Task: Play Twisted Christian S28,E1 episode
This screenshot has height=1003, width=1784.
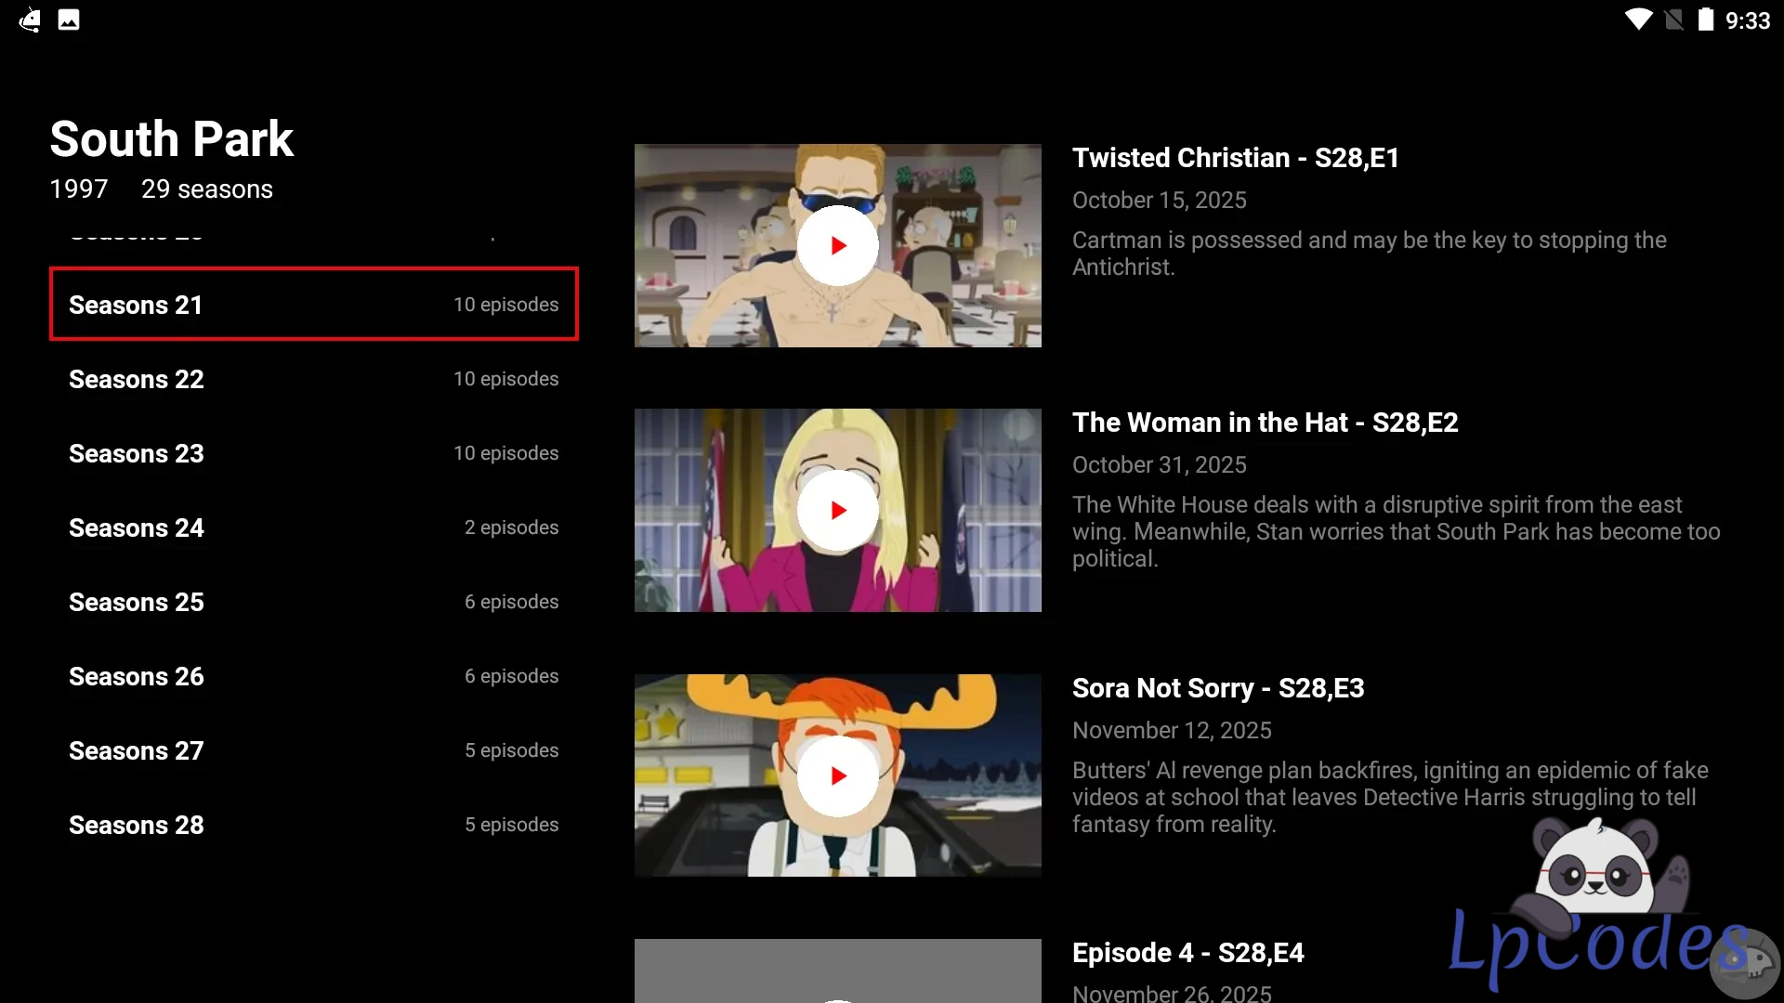Action: click(837, 245)
